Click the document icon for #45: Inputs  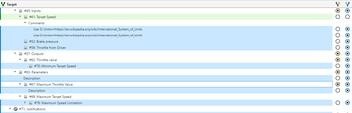pyautogui.click(x=20, y=11)
